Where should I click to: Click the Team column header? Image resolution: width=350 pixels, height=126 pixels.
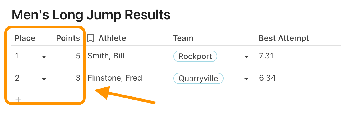point(183,38)
